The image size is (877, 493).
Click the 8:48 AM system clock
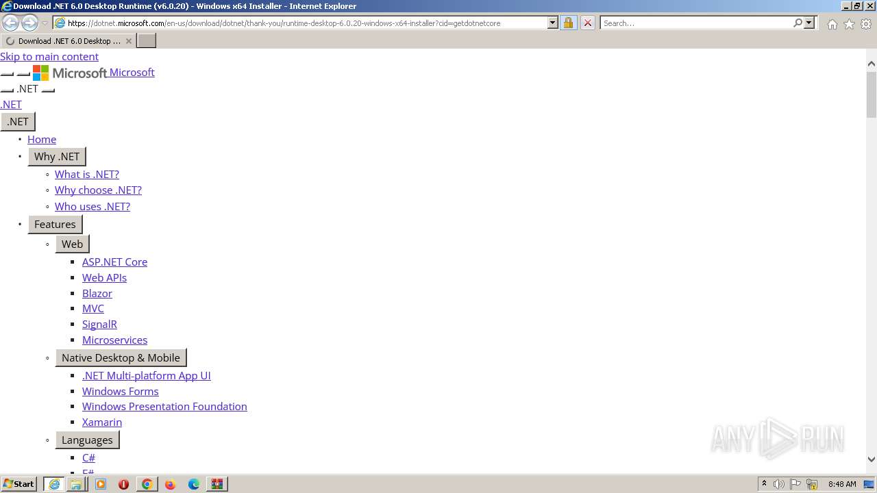[842, 484]
